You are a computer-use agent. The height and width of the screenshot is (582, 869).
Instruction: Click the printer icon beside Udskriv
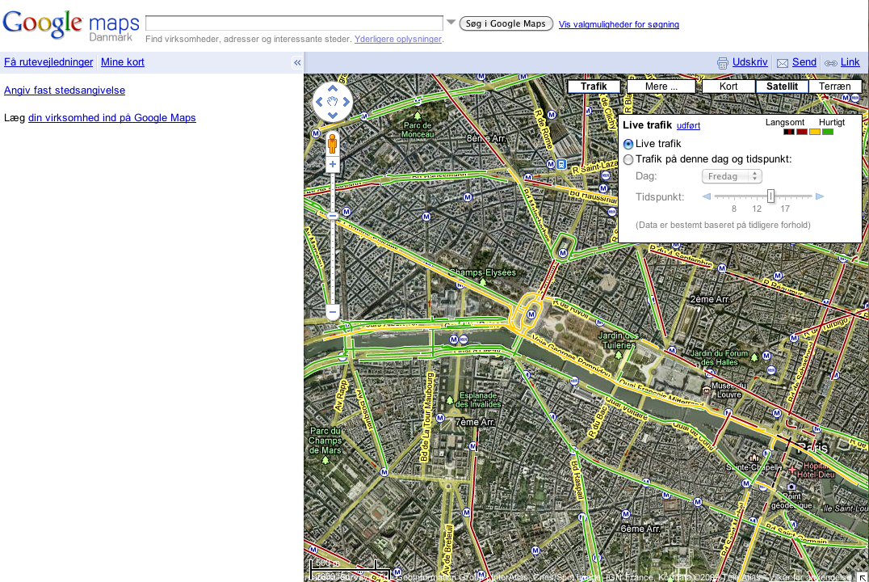(723, 62)
